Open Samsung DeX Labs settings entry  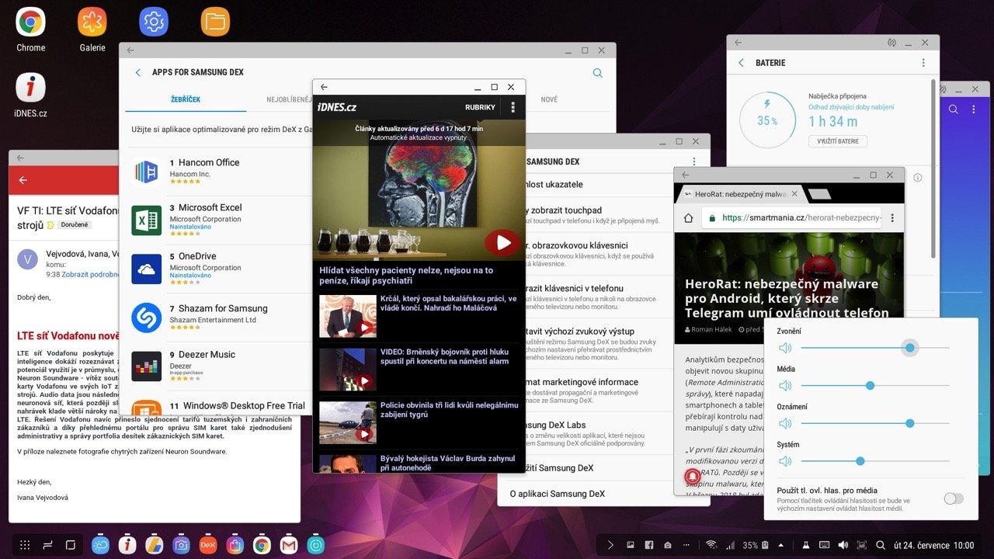coord(603,433)
